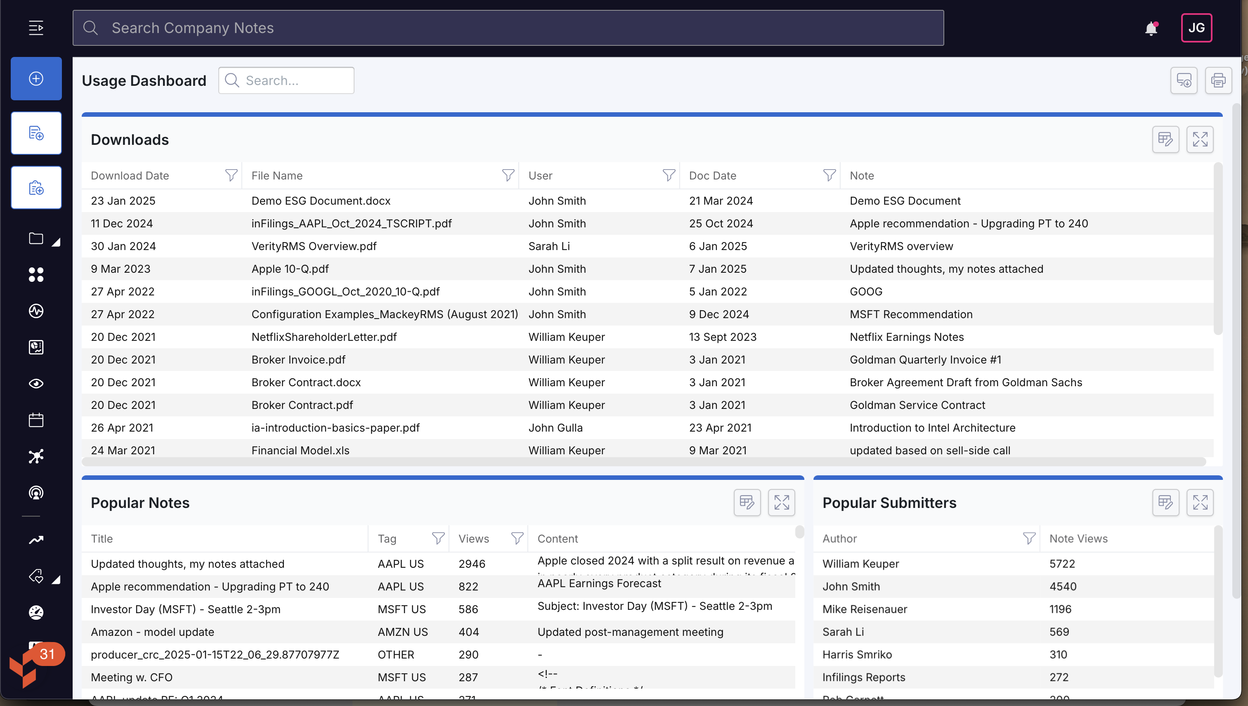Click the Title column header
This screenshot has width=1248, height=706.
point(102,539)
